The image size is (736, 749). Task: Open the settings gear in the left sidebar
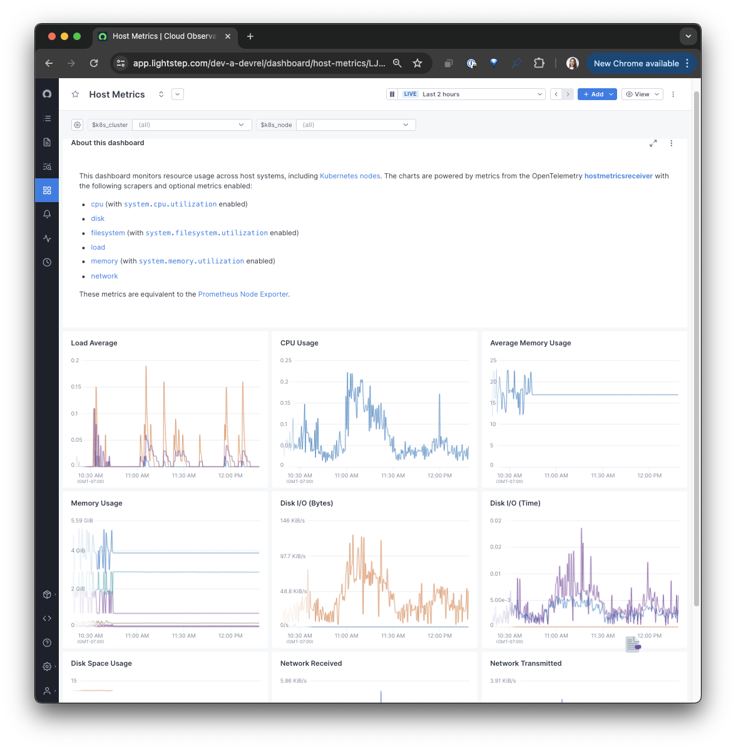[47, 666]
